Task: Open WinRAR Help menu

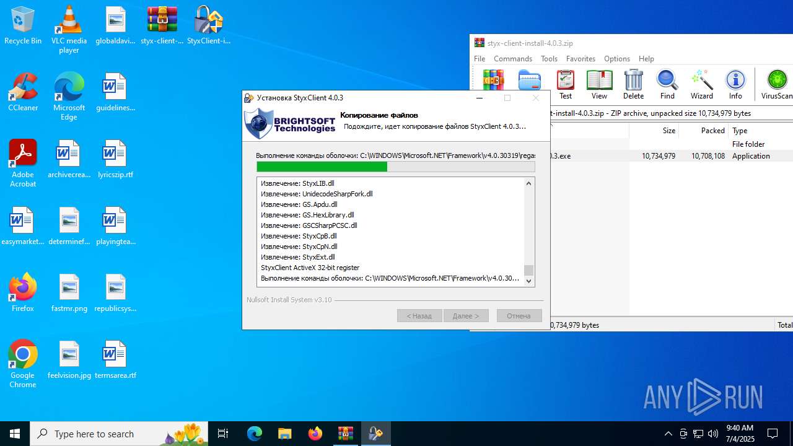Action: coord(646,59)
